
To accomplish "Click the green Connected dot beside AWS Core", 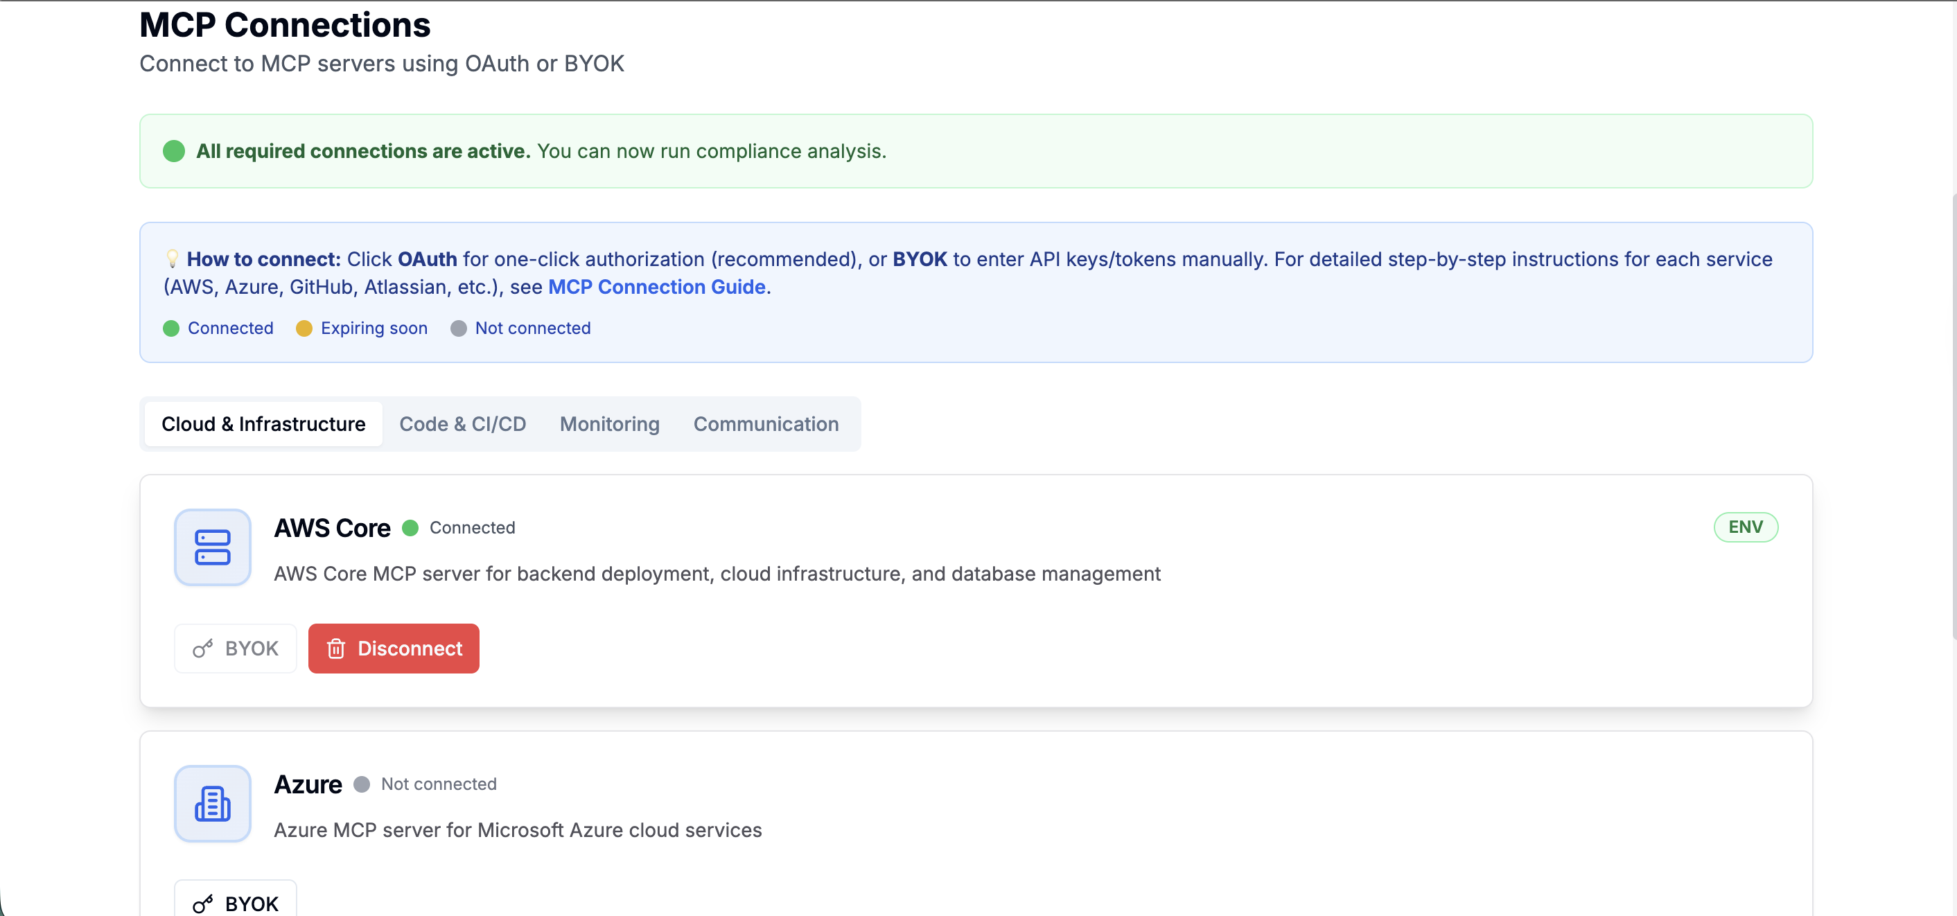I will (410, 528).
